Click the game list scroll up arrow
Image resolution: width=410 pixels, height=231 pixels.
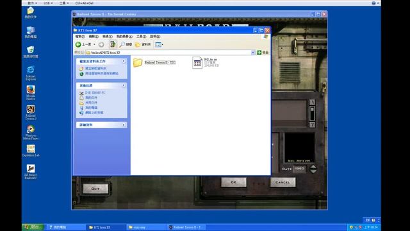pos(312,102)
